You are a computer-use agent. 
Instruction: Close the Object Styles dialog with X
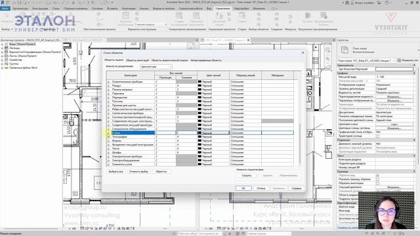[303, 52]
